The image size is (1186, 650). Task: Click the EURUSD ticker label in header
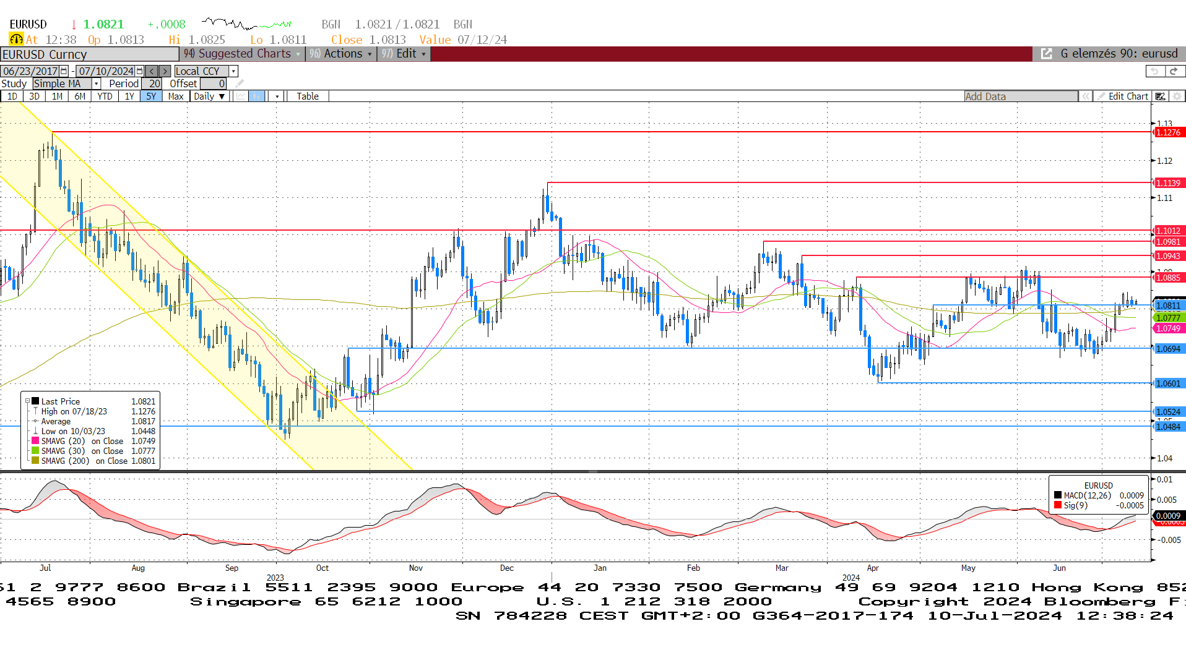(x=28, y=24)
